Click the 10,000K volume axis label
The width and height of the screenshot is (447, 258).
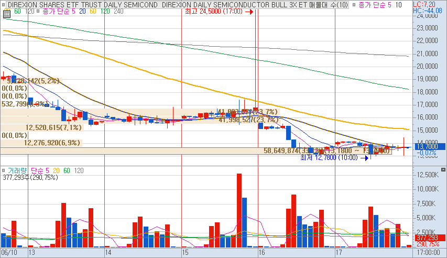coord(428,189)
